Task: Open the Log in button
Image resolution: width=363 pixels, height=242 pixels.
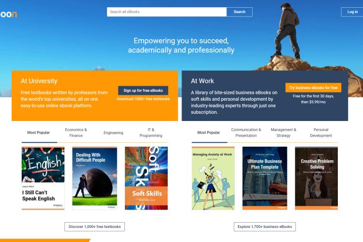Action: point(352,12)
